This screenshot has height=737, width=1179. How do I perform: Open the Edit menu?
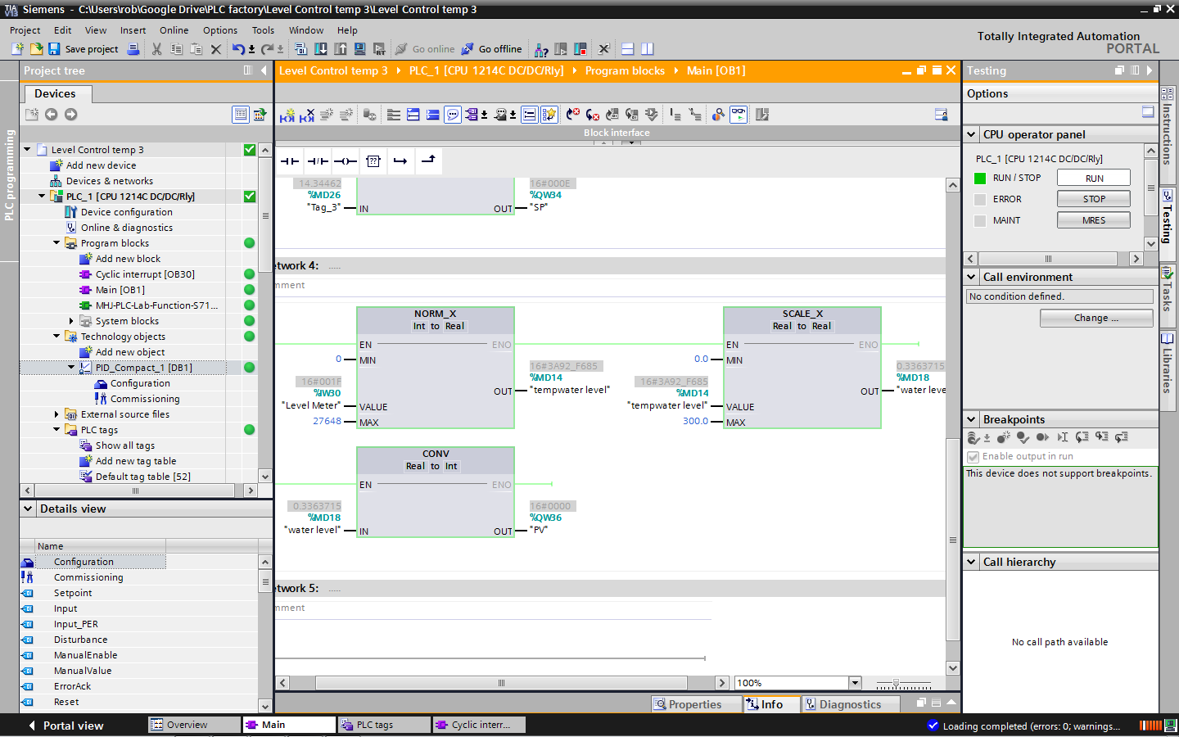[x=62, y=30]
